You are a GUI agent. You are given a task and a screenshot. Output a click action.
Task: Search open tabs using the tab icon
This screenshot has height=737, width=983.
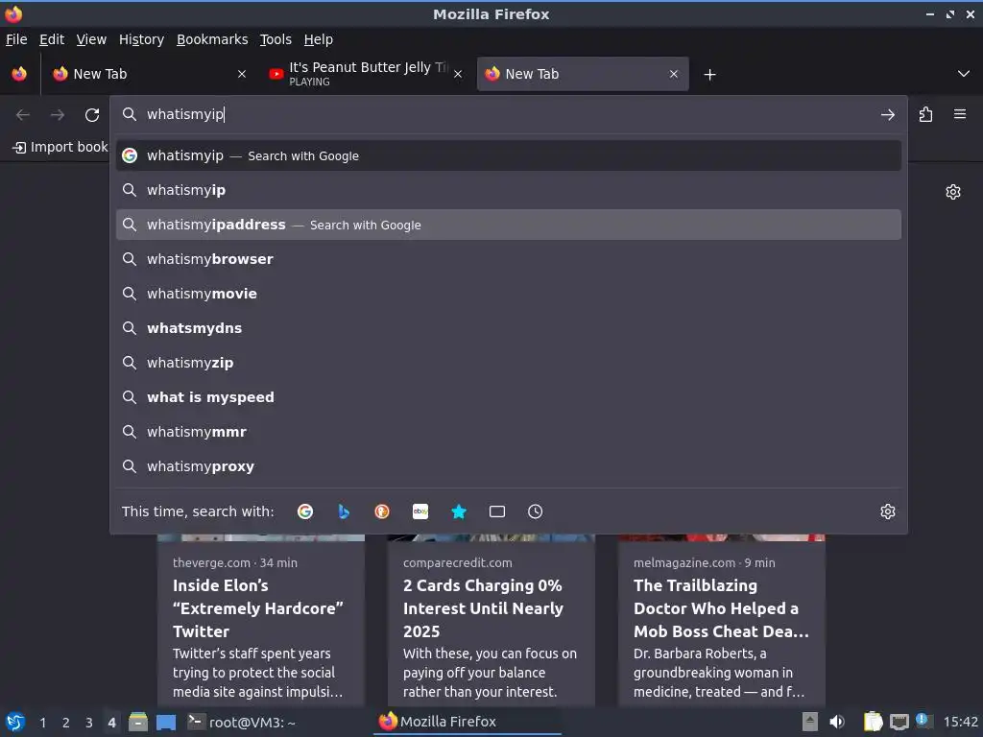click(497, 511)
